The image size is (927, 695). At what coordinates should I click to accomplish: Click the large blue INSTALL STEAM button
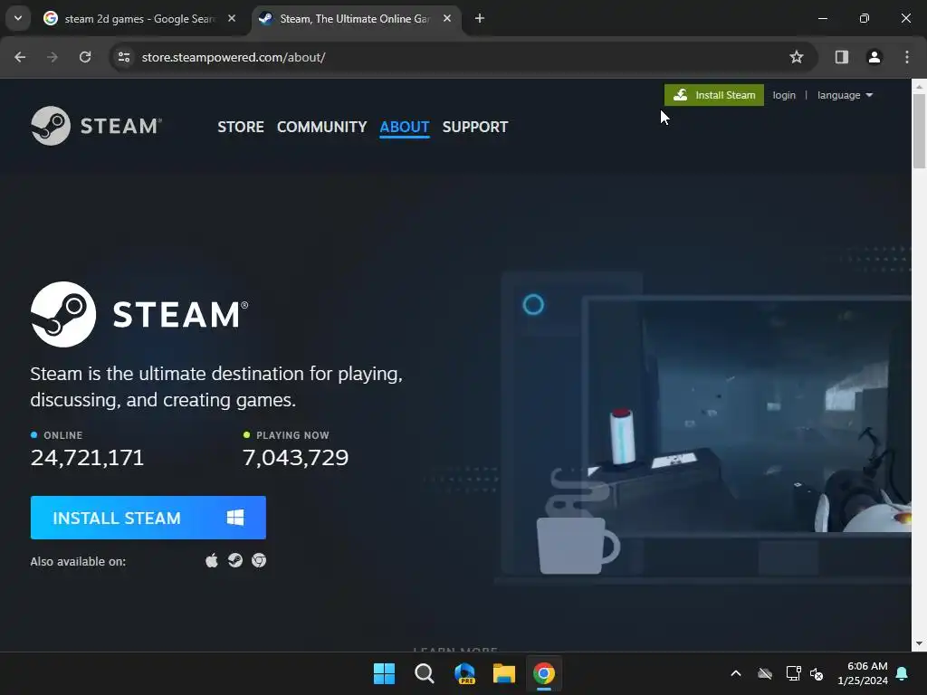(148, 518)
